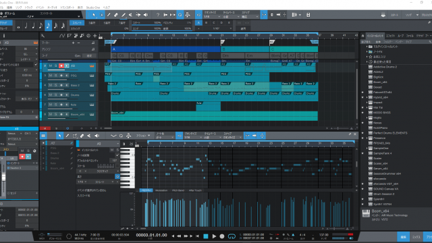Select Perfect Drums ELEMENTS in browser
Image resolution: width=432 pixels, height=243 pixels.
coord(390,133)
